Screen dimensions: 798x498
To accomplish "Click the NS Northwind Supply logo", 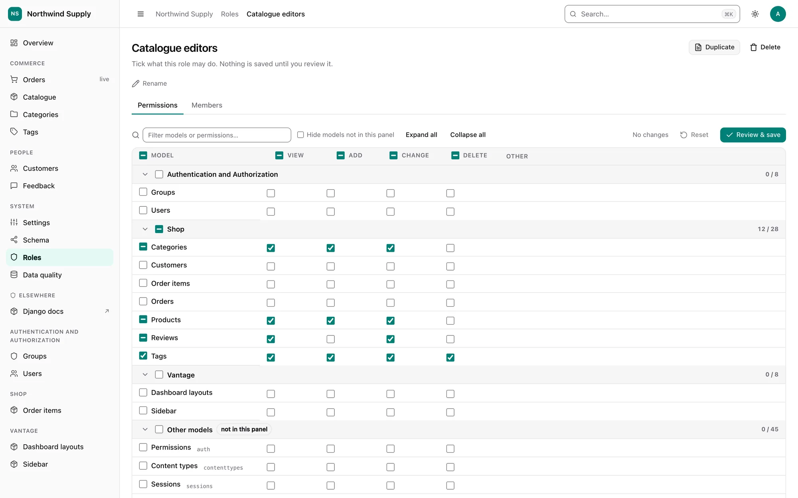I will tap(15, 14).
